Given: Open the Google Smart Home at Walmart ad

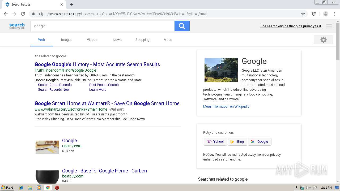Looking at the screenshot, I should (107, 103).
